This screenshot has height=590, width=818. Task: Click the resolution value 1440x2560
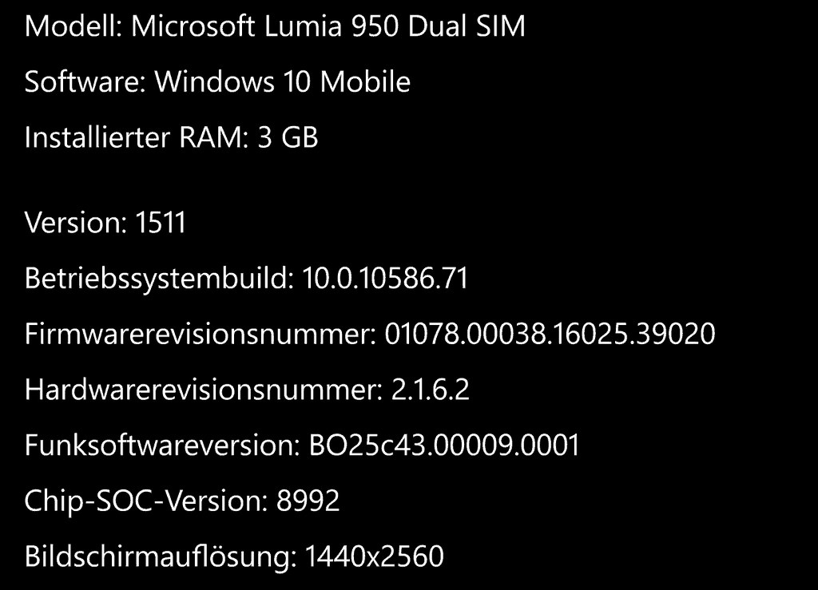click(374, 556)
